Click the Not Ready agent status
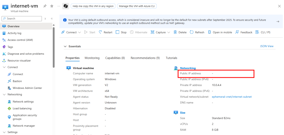This screenshot has width=284, height=135. [x=111, y=97]
